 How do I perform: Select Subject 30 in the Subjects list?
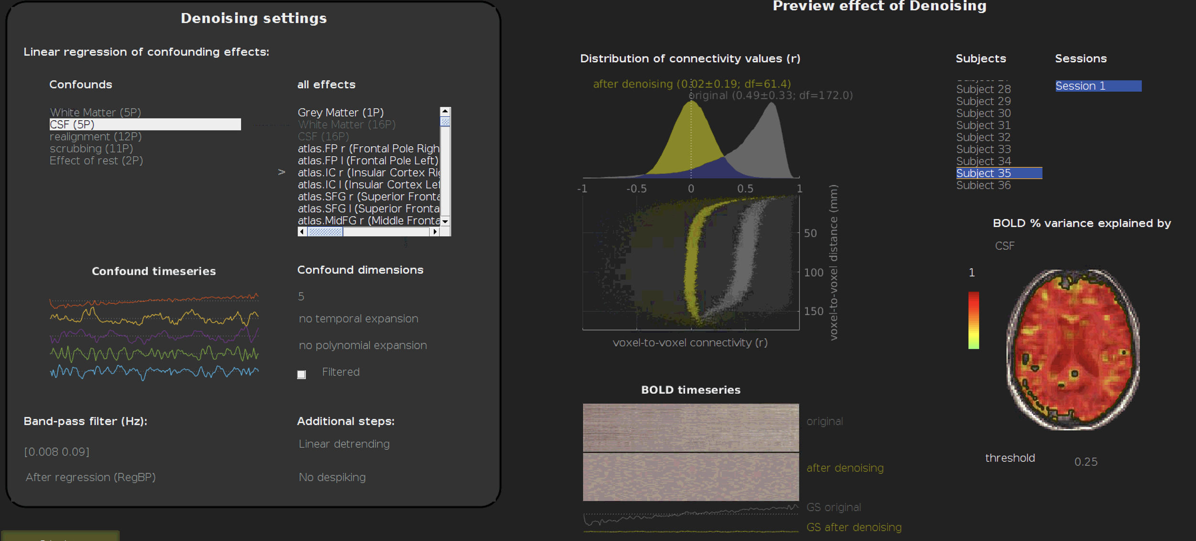[983, 113]
